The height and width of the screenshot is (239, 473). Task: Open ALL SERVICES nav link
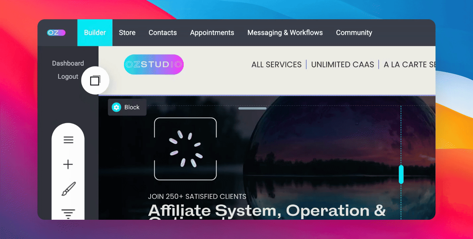pos(277,64)
